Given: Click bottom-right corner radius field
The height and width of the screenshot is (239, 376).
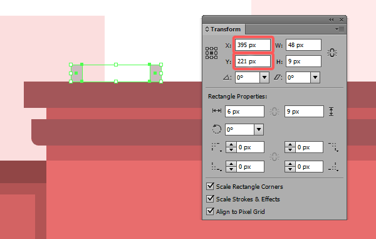Looking at the screenshot, I should point(309,167).
